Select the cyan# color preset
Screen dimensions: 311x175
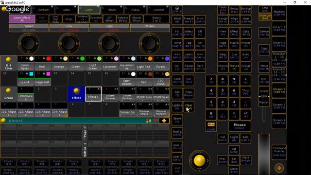tap(26, 79)
